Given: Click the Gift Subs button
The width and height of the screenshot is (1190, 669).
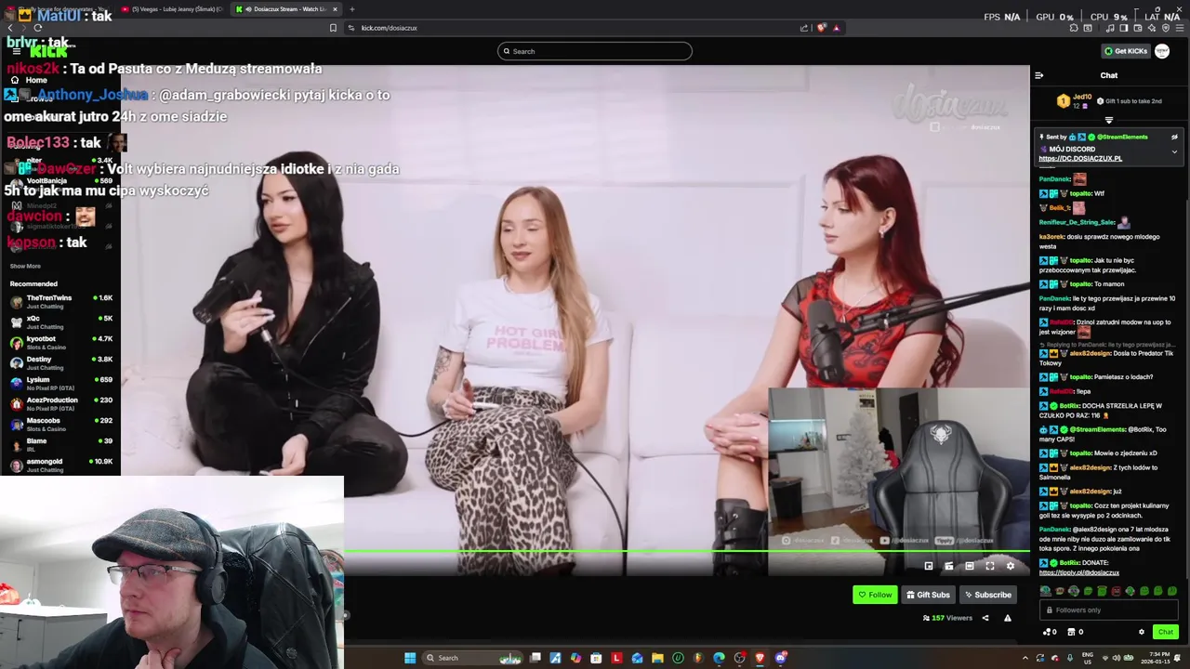Looking at the screenshot, I should coord(928,595).
